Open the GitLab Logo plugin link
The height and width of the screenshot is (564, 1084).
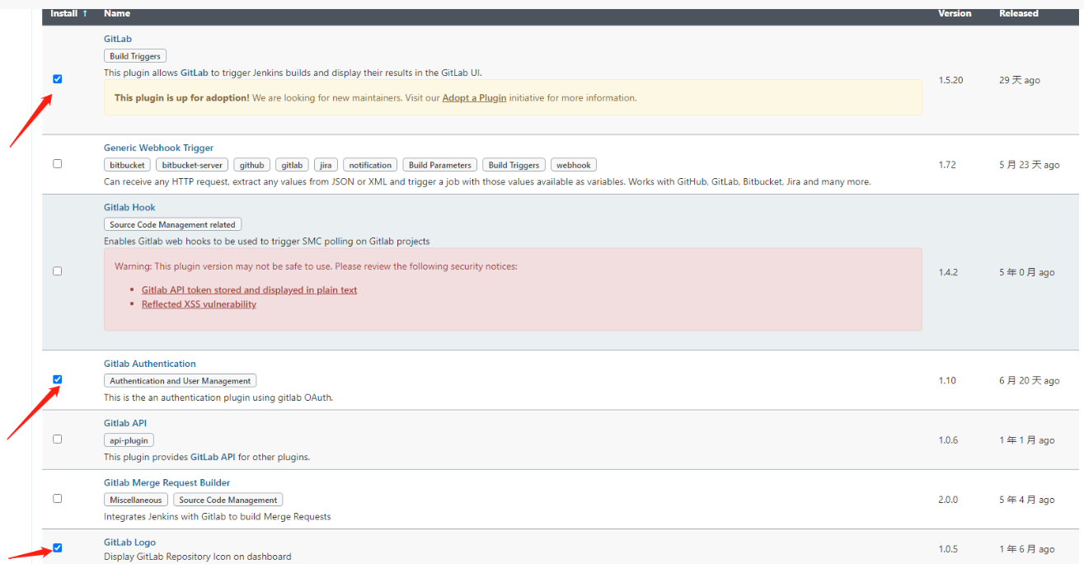[x=129, y=542]
